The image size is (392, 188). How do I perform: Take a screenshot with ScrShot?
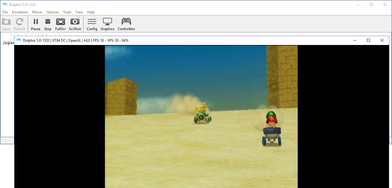point(75,24)
